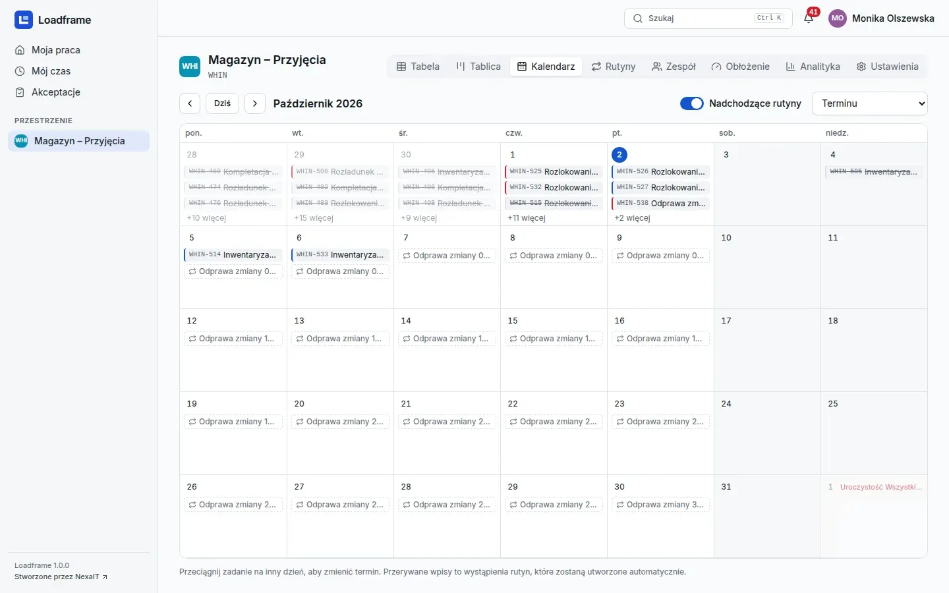The image size is (949, 593).
Task: Go to next month arrow
Action: 255,103
